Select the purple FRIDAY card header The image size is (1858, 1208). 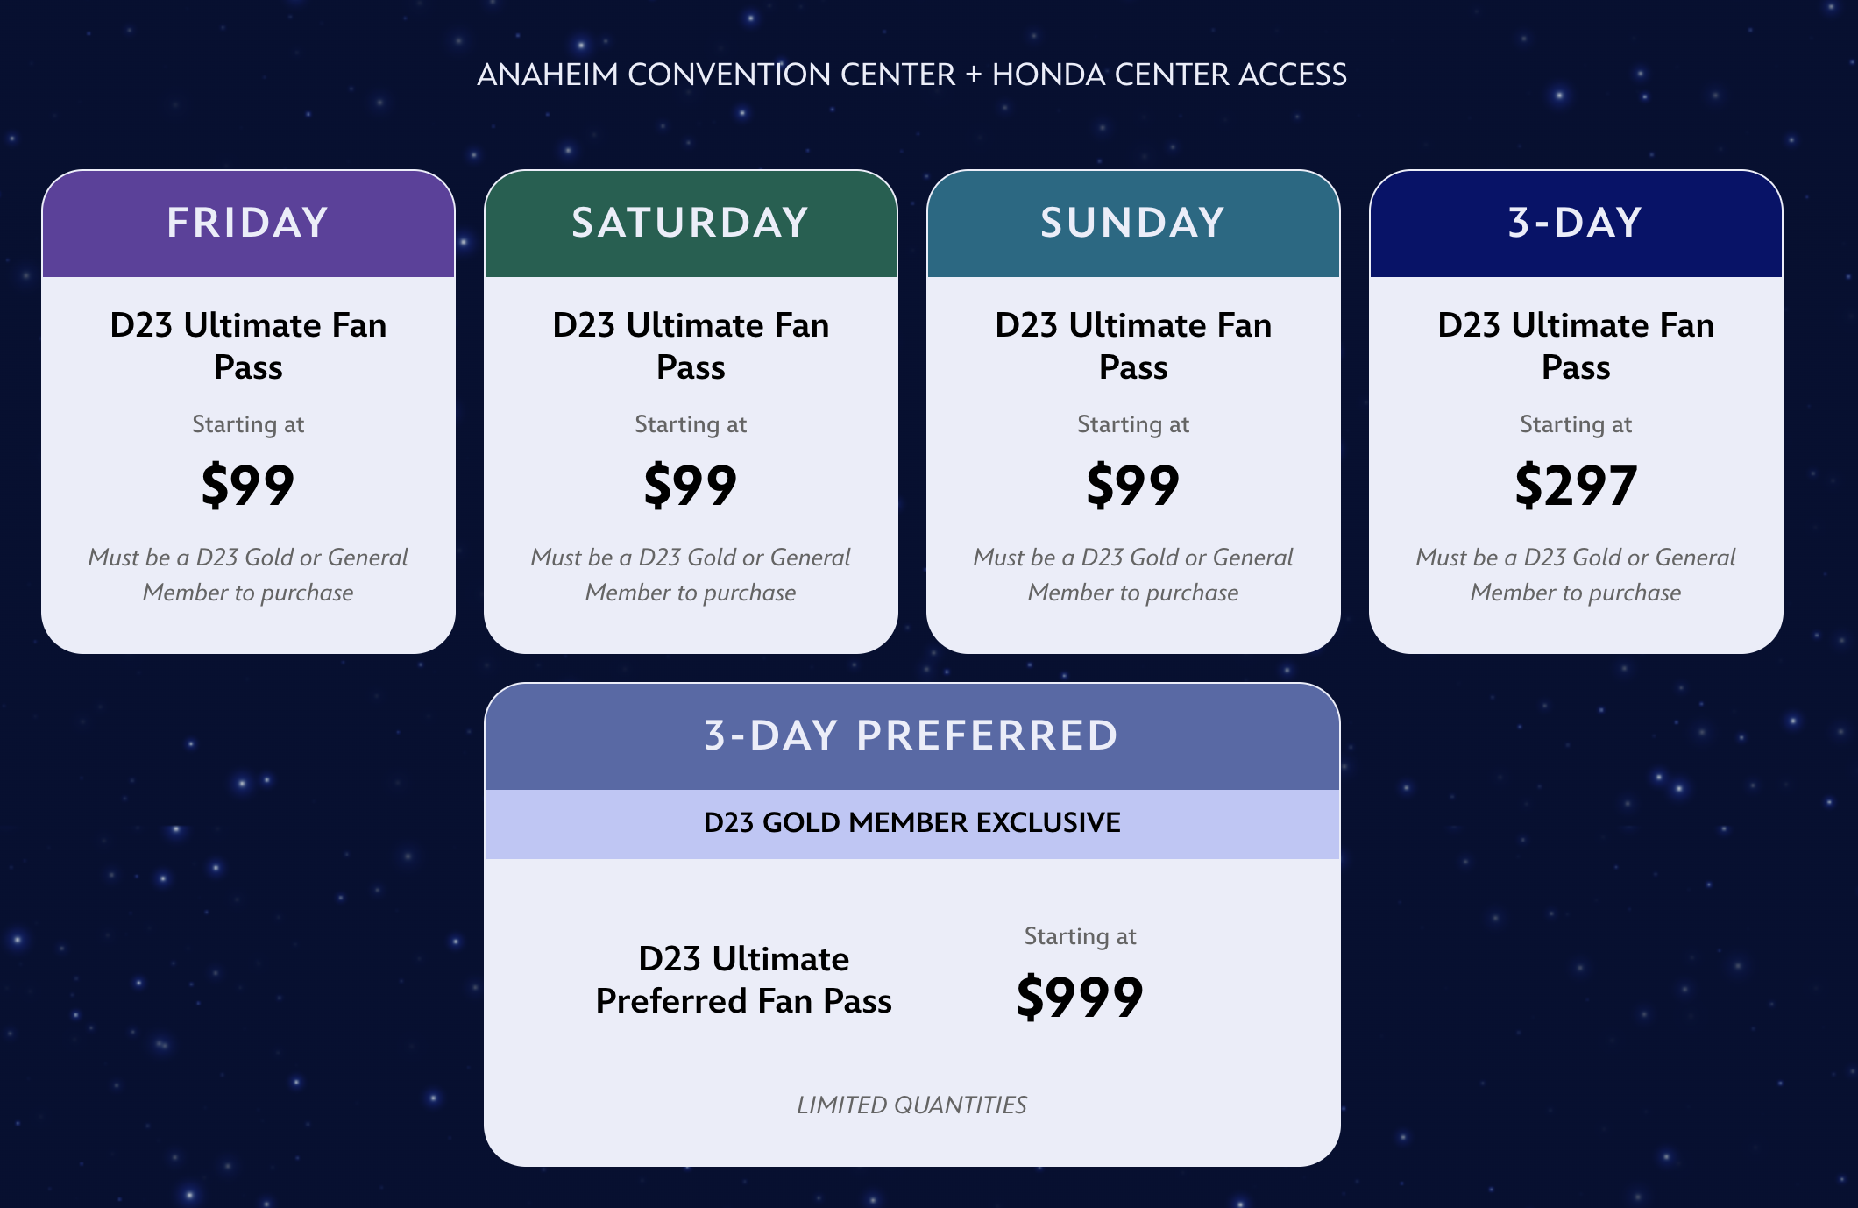tap(248, 223)
